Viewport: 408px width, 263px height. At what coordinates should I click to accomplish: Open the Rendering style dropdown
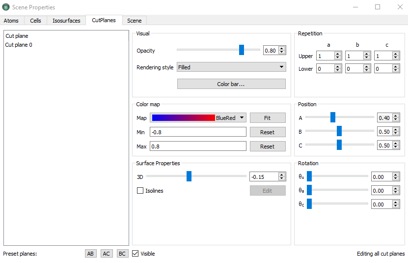pyautogui.click(x=231, y=67)
